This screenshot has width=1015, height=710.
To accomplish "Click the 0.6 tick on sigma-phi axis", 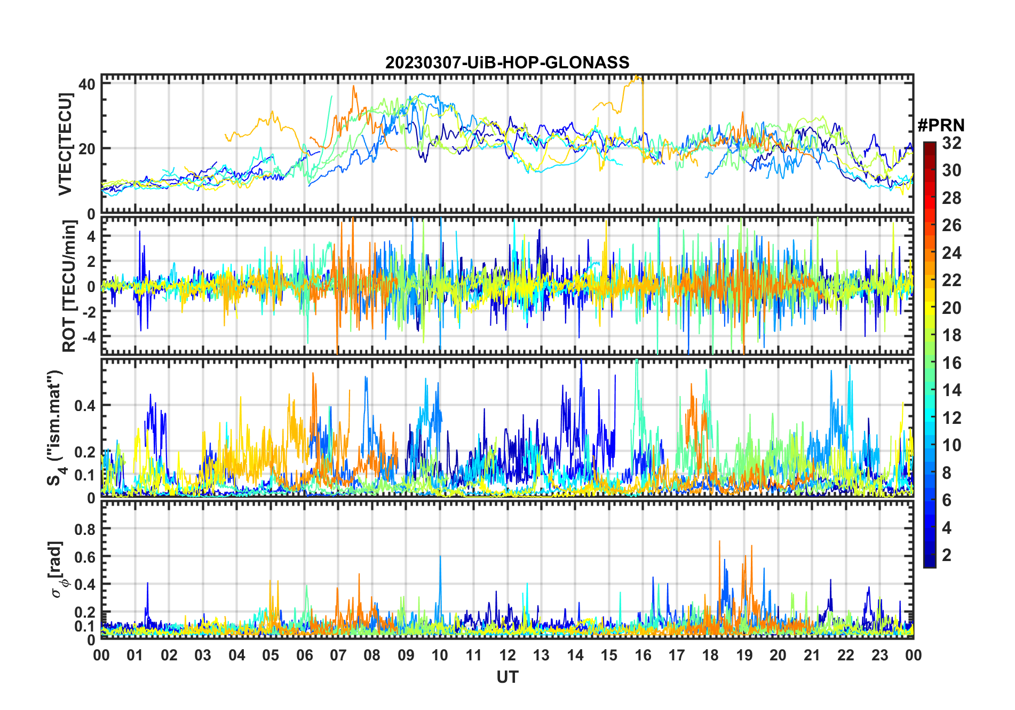I will (85, 557).
